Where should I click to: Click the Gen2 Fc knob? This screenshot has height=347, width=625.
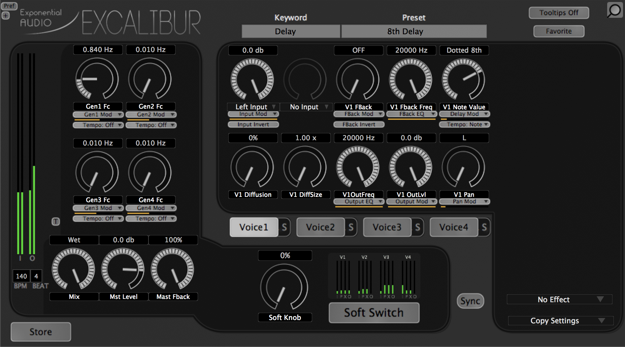pos(150,79)
